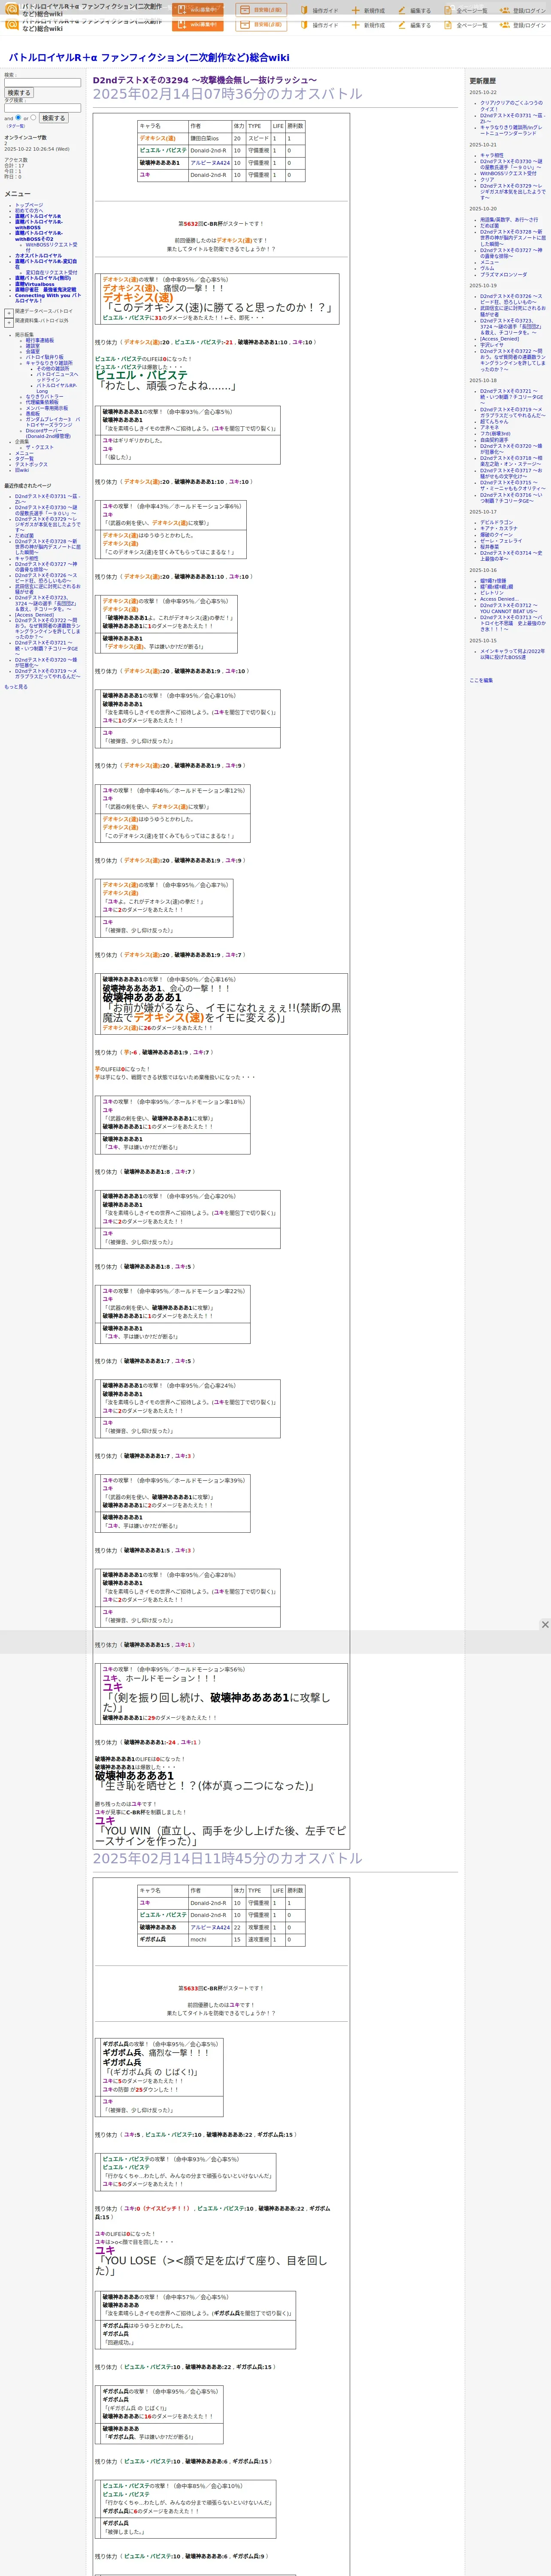Open the 旧wiki menu link

tap(22, 470)
